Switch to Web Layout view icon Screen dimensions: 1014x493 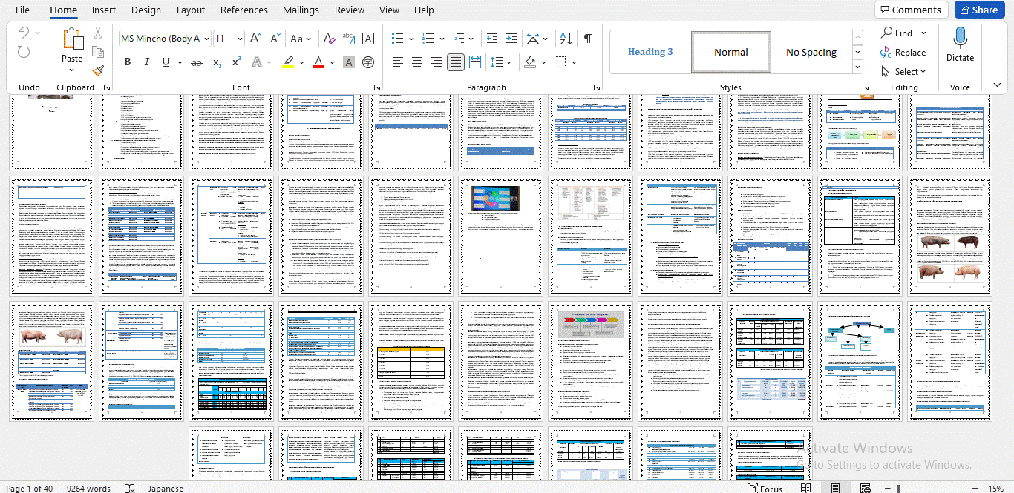click(x=865, y=489)
